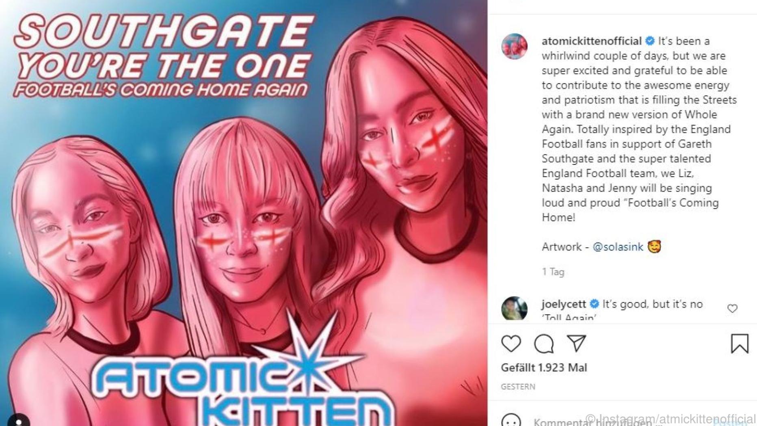The height and width of the screenshot is (426, 757).
Task: Open comments via speech bubble icon
Action: click(x=544, y=344)
